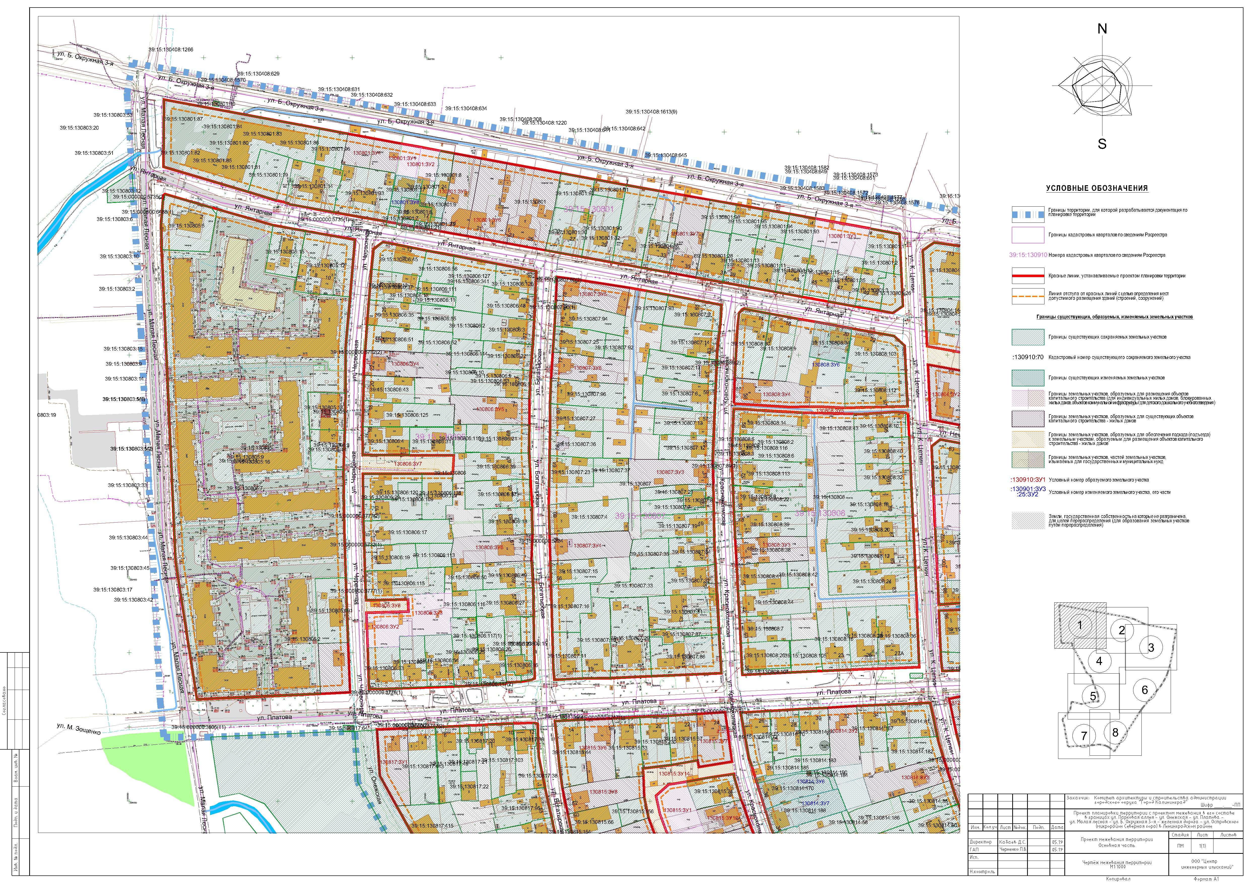Click the 'Кабаев Д.С.' director name cell
Image resolution: width=1251 pixels, height=883 pixels.
1012,842
